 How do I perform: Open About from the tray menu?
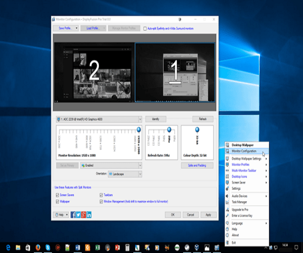click(x=235, y=235)
